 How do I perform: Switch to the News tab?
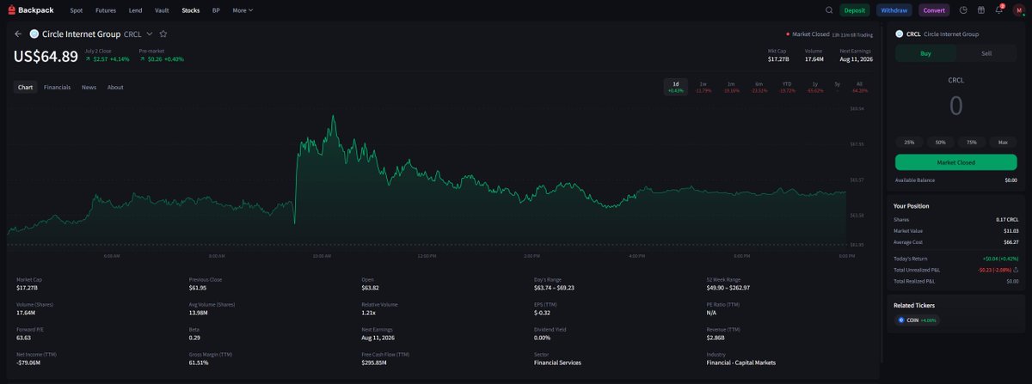point(89,87)
